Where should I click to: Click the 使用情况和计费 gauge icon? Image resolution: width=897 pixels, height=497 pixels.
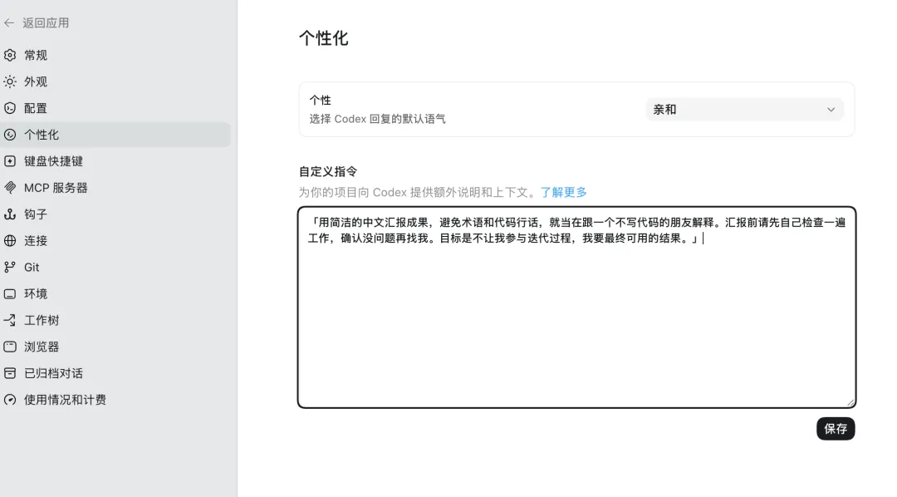[x=10, y=400]
